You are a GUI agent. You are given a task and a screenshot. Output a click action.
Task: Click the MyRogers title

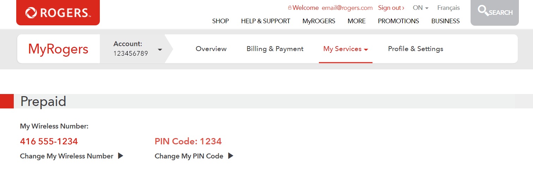point(58,49)
